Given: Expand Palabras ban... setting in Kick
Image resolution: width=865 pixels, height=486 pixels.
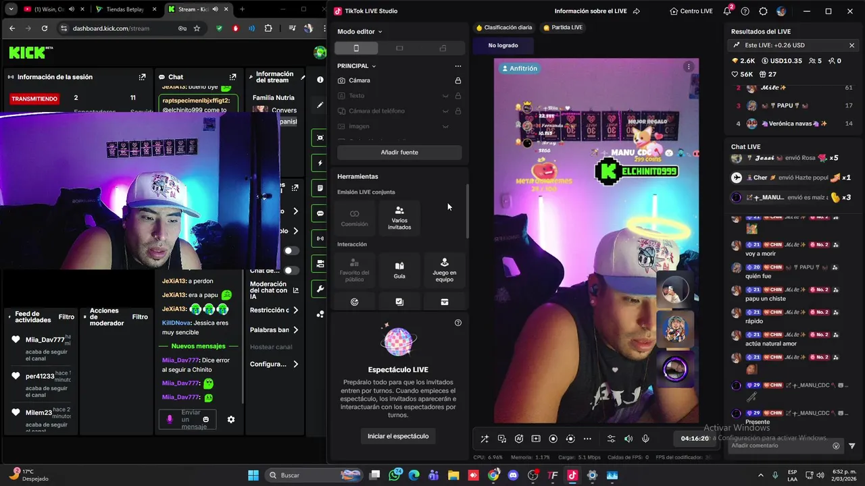Looking at the screenshot, I should [x=274, y=330].
